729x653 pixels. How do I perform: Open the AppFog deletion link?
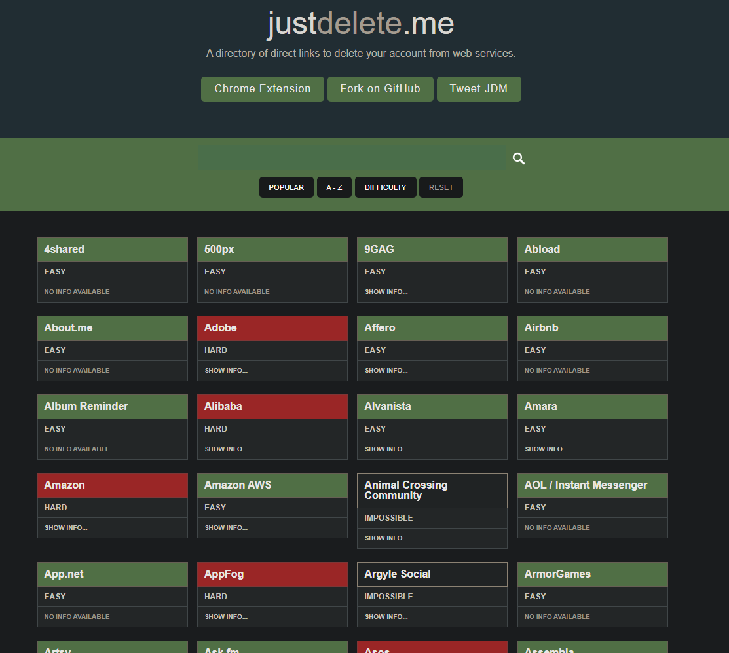tap(272, 574)
